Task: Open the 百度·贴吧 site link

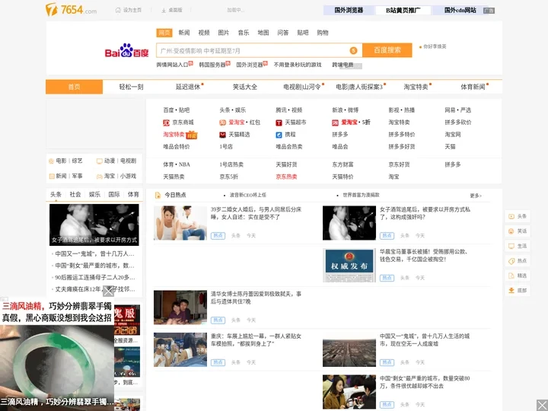Action: [x=176, y=110]
